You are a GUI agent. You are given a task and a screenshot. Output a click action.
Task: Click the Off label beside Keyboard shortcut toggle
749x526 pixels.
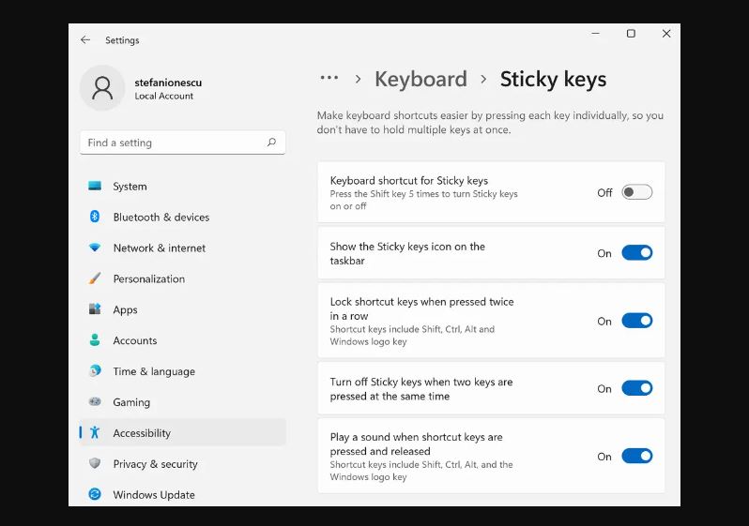click(x=604, y=192)
